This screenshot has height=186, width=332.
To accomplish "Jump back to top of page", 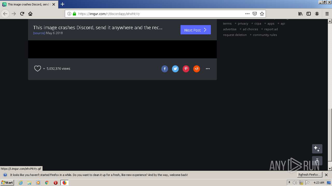I will [x=317, y=161].
